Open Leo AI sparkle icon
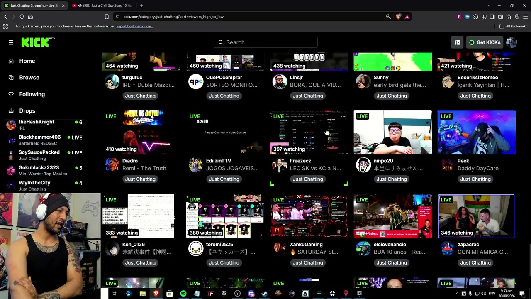Image resolution: width=531 pixels, height=299 pixels. click(x=509, y=17)
